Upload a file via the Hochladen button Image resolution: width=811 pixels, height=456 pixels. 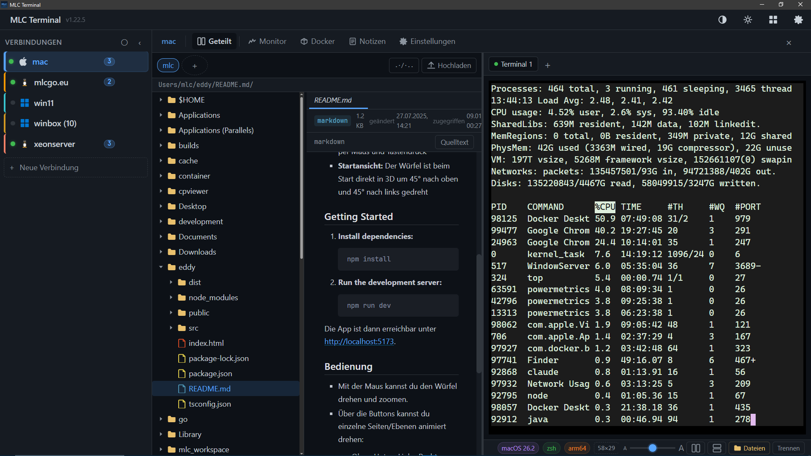[449, 65]
